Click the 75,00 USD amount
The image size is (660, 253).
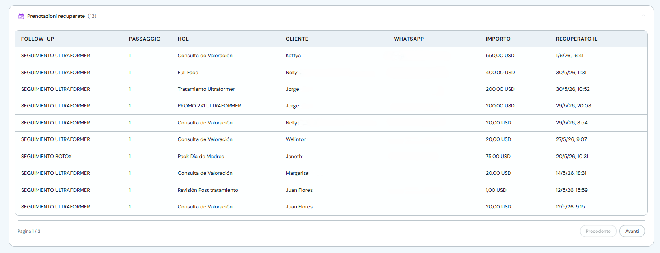coord(498,157)
